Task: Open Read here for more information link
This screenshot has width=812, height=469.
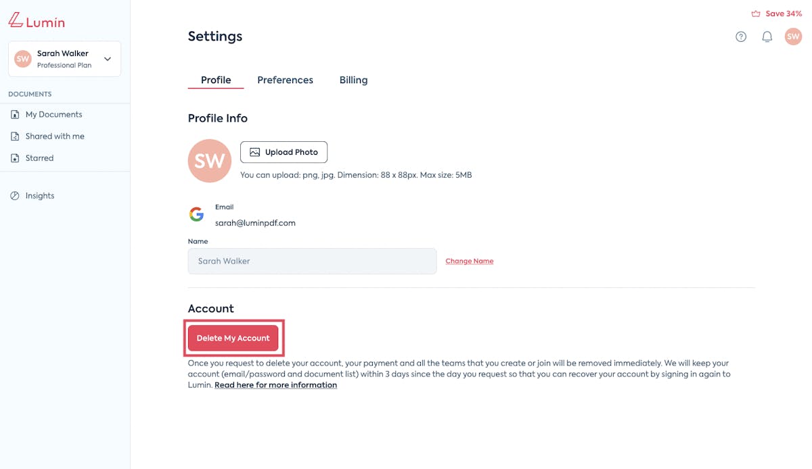Action: pyautogui.click(x=275, y=385)
